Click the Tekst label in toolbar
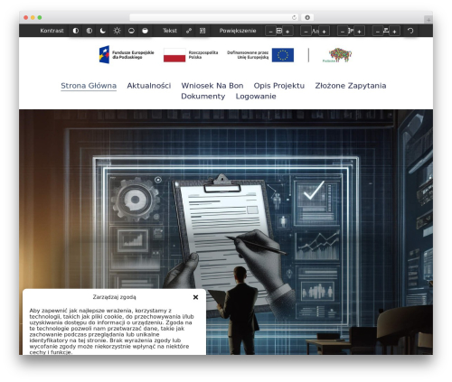Screen dimensions: 452x382 [170, 31]
